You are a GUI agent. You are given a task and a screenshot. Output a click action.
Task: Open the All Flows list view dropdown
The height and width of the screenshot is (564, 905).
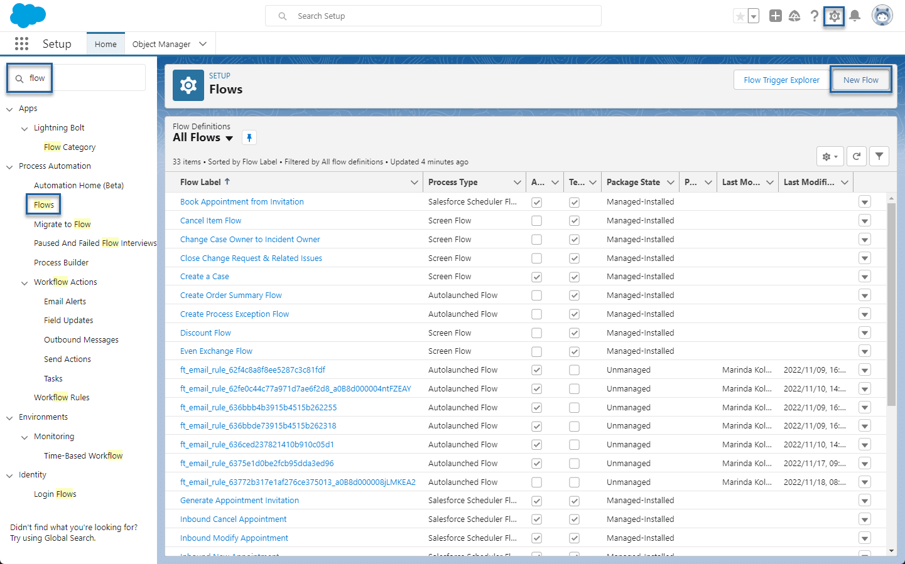[229, 137]
